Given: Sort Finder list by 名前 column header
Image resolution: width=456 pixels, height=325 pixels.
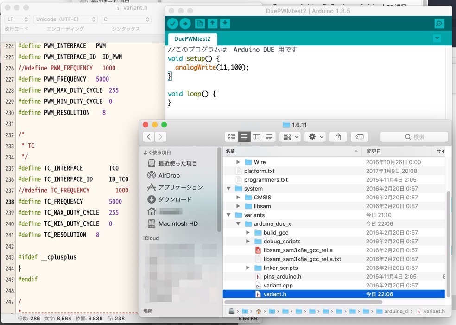Looking at the screenshot, I should [x=292, y=151].
